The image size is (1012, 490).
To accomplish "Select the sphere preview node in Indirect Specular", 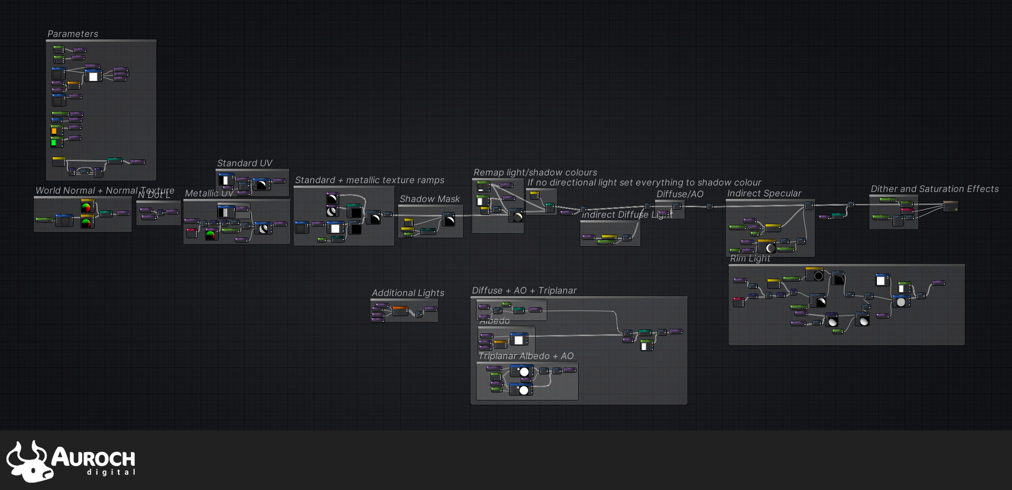I will [767, 246].
